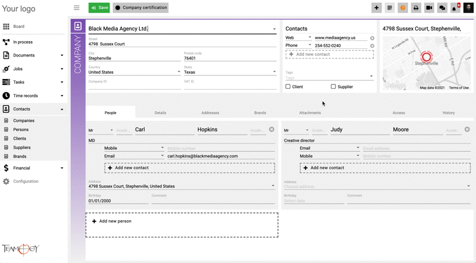Screen dimensions: 476x263
Task: Open Brands under Contacts
Action: [20, 156]
